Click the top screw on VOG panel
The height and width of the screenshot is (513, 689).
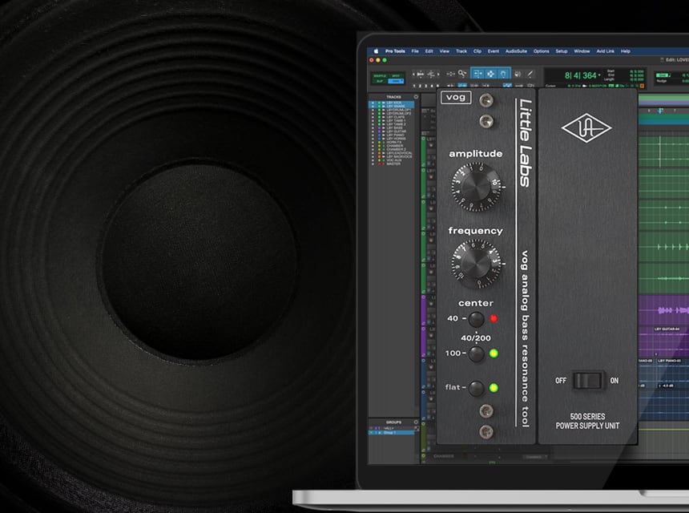click(486, 101)
